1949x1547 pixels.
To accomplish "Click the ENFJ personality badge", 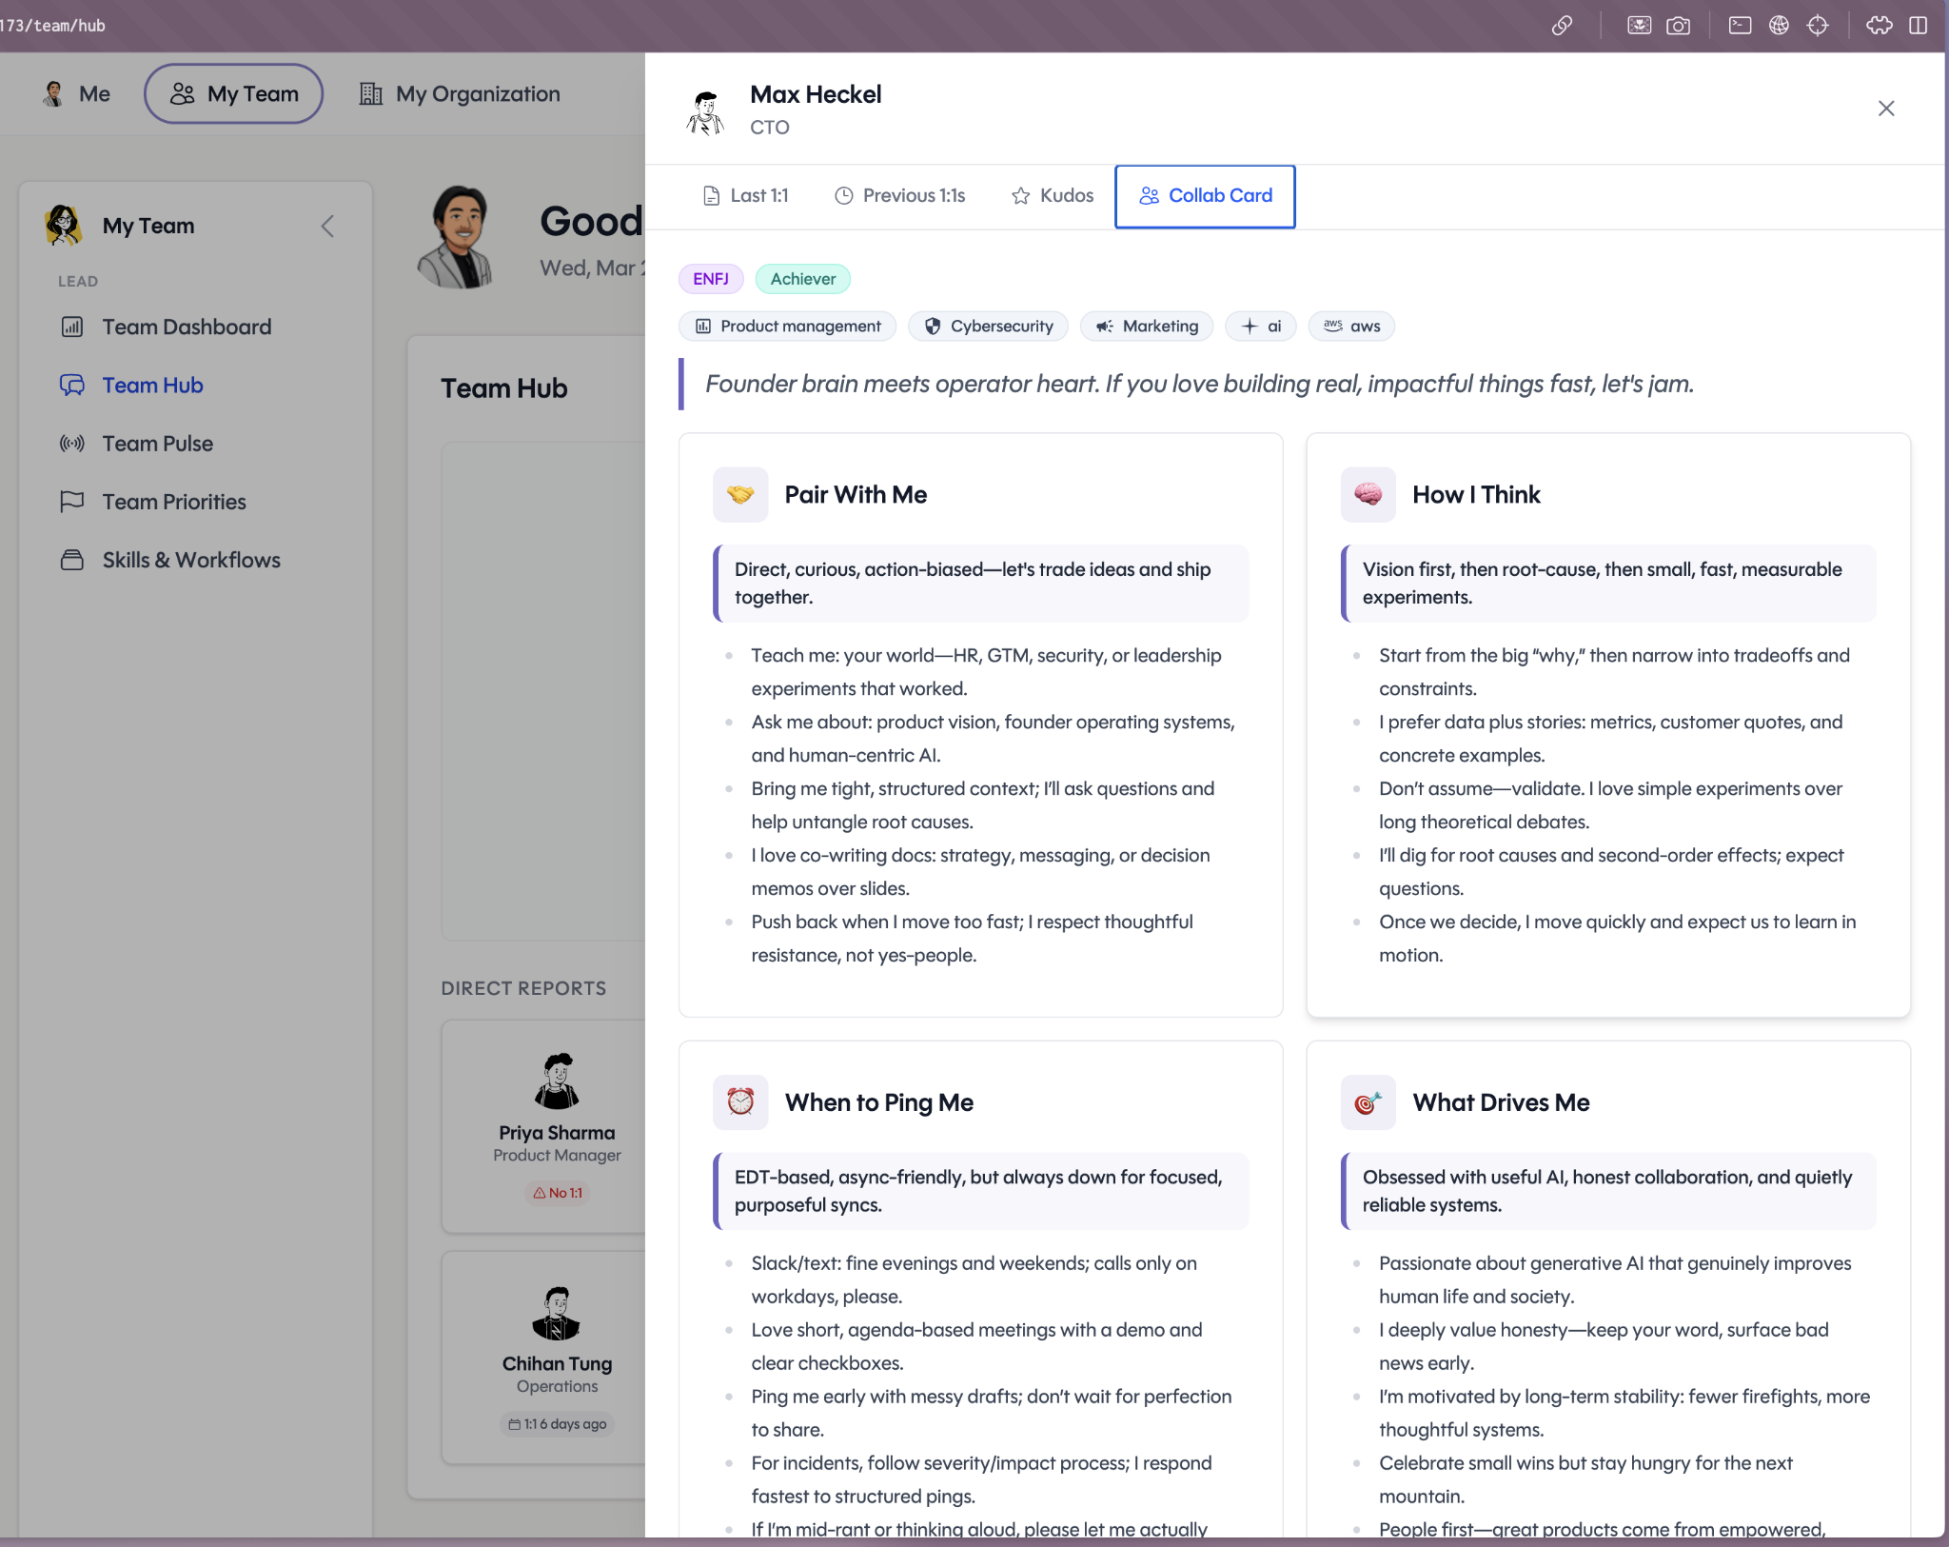I will click(710, 279).
